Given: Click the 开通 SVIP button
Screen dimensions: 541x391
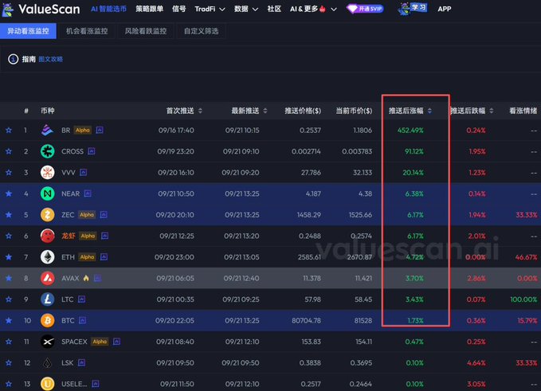Looking at the screenshot, I should [x=365, y=9].
